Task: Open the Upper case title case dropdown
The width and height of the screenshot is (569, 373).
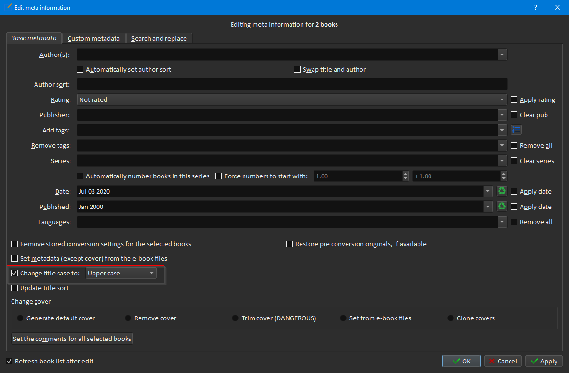Action: click(x=121, y=273)
